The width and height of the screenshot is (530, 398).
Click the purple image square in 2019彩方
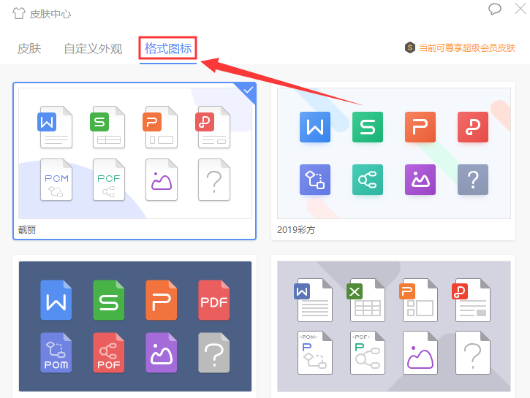(x=420, y=180)
